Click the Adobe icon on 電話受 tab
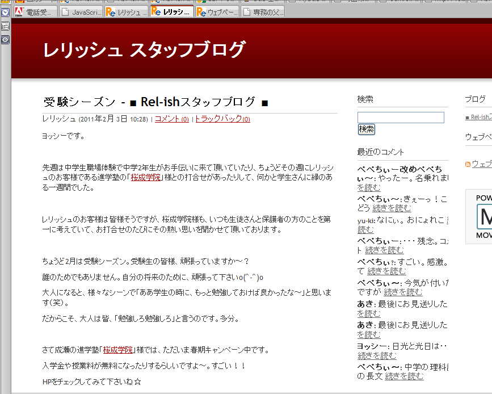Viewport: 492px width, 394px height. pyautogui.click(x=19, y=12)
